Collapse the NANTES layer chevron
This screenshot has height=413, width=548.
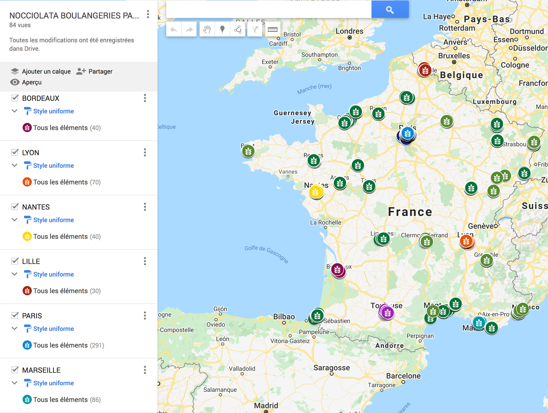15,220
